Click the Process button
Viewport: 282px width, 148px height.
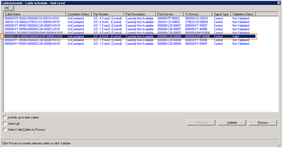pyautogui.click(x=263, y=123)
